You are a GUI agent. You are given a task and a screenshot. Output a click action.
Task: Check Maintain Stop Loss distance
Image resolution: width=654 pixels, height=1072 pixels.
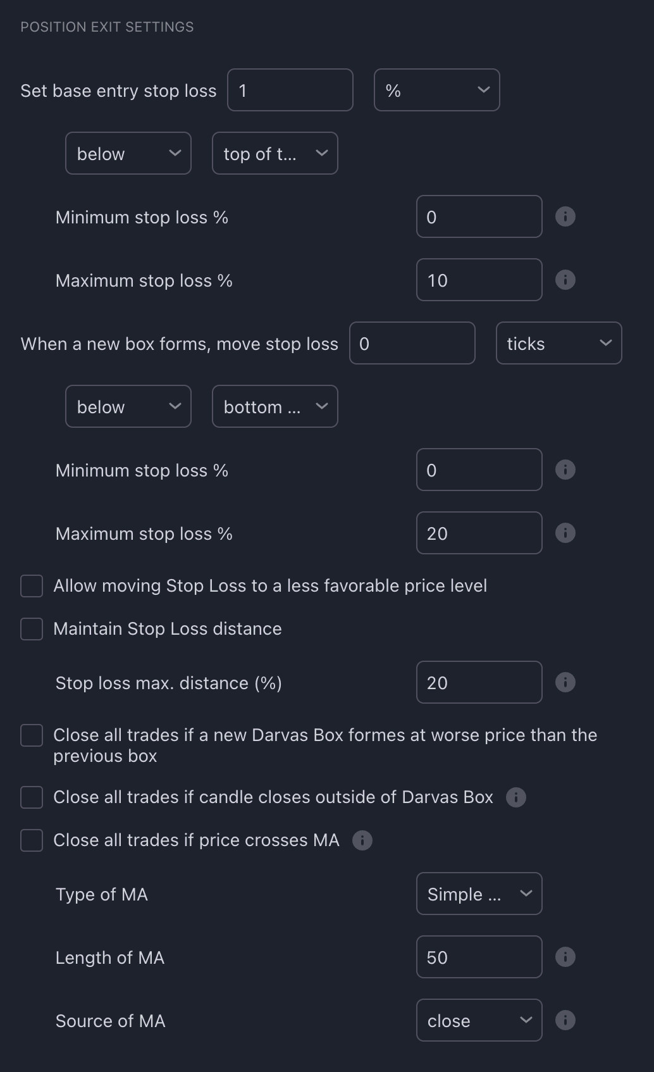pos(31,628)
